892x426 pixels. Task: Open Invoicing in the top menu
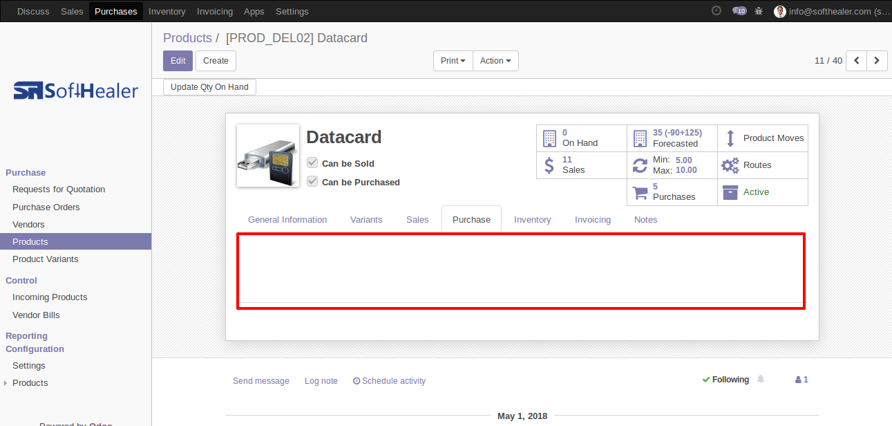point(215,11)
